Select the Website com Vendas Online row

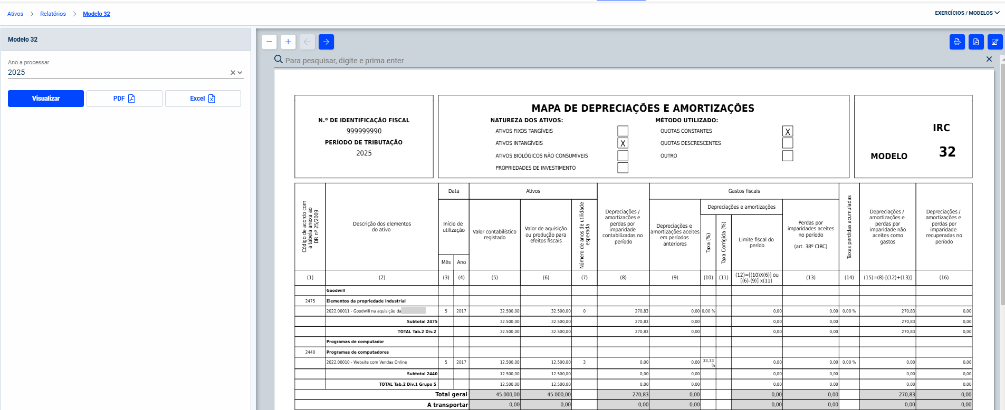click(367, 362)
